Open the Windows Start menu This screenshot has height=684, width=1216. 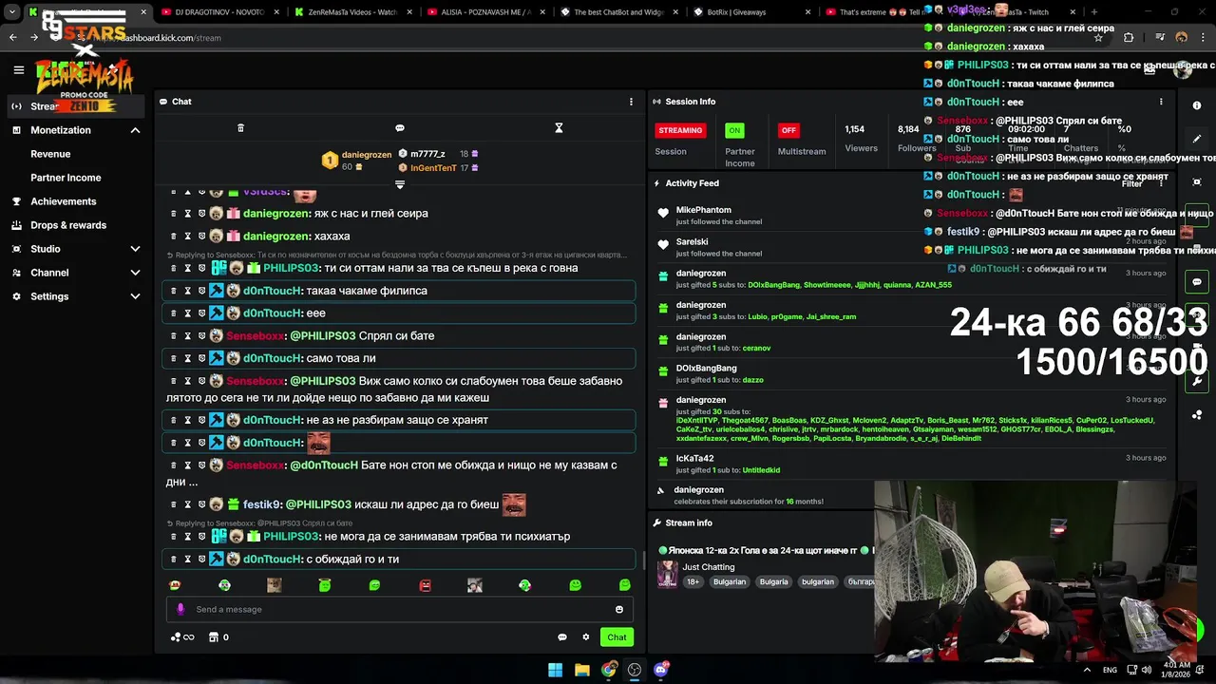[555, 670]
